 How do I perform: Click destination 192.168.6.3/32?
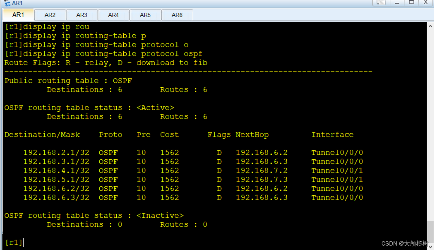[56, 198]
